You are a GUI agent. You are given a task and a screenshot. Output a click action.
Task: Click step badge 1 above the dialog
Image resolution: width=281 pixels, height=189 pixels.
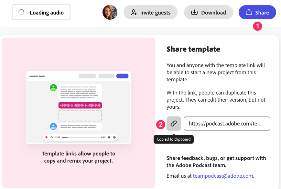[257, 26]
